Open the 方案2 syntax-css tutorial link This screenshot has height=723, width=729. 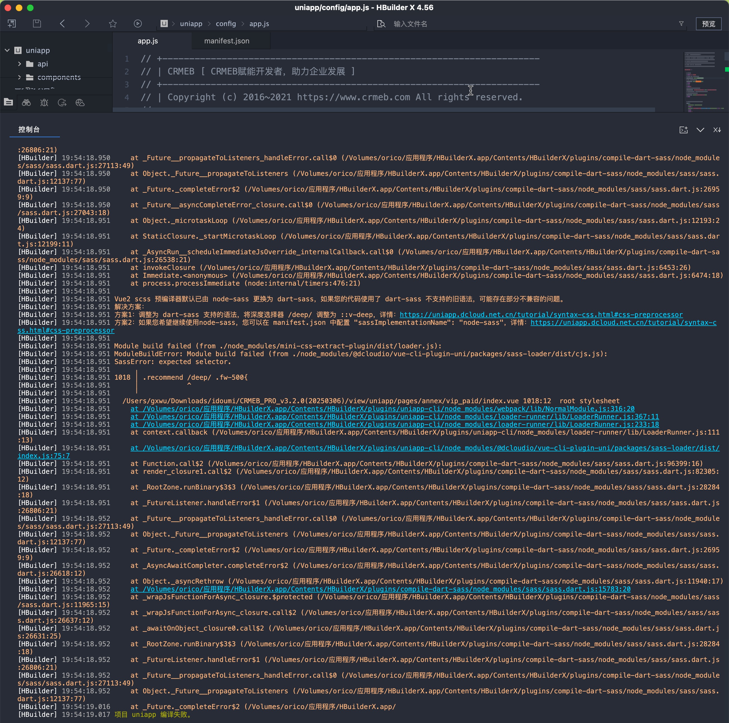623,323
